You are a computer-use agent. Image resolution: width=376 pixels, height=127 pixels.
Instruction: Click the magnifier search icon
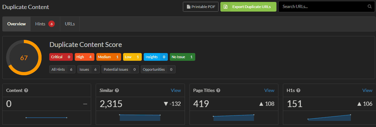tap(370, 7)
